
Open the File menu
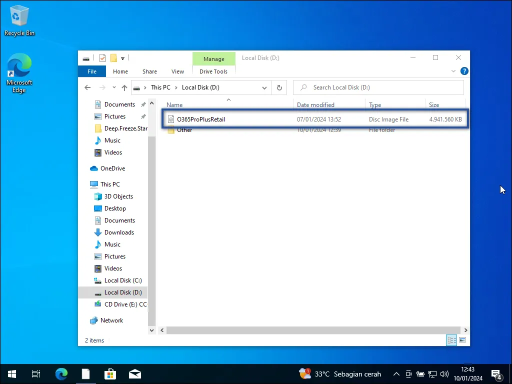pos(91,71)
